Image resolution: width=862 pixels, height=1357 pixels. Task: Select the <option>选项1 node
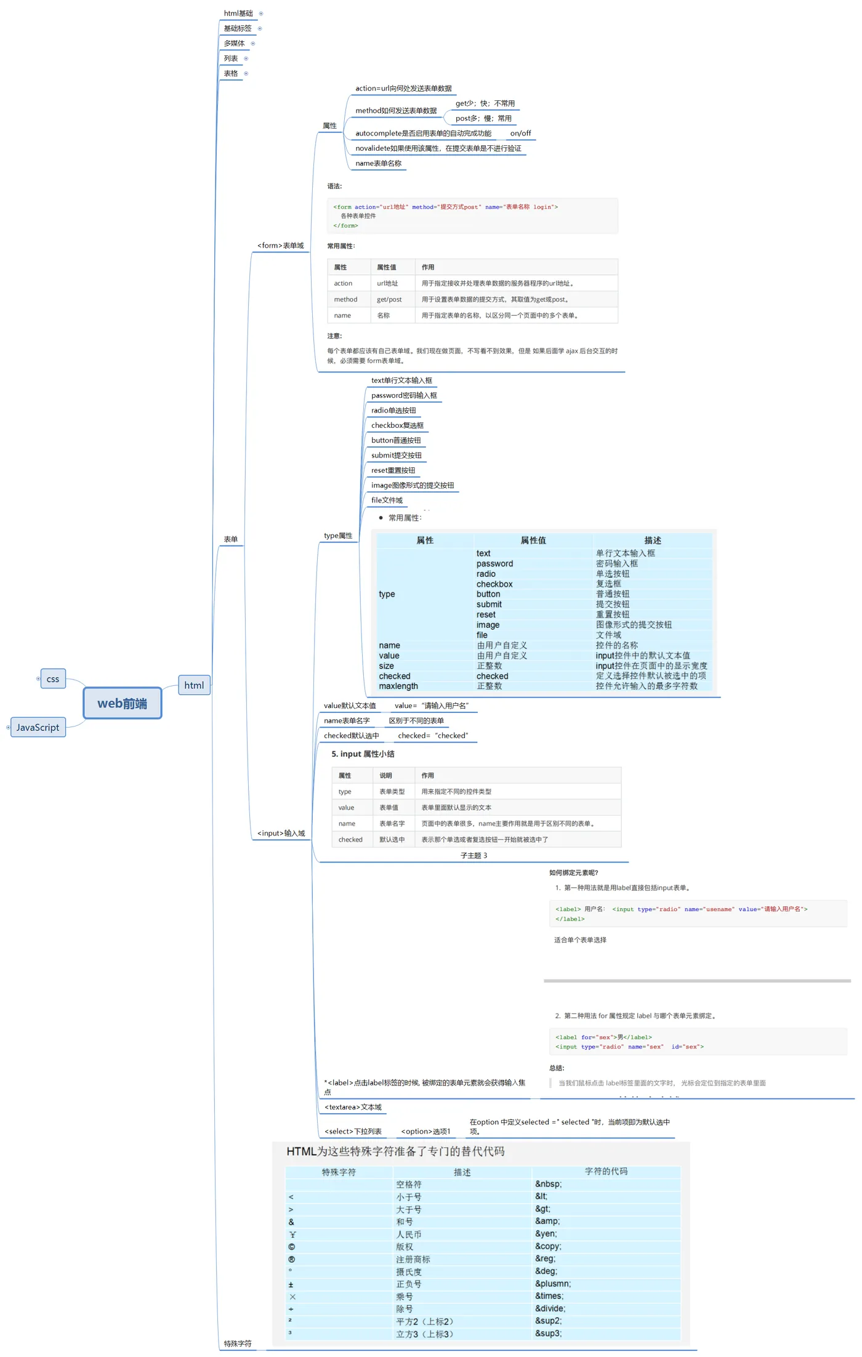coord(426,1132)
